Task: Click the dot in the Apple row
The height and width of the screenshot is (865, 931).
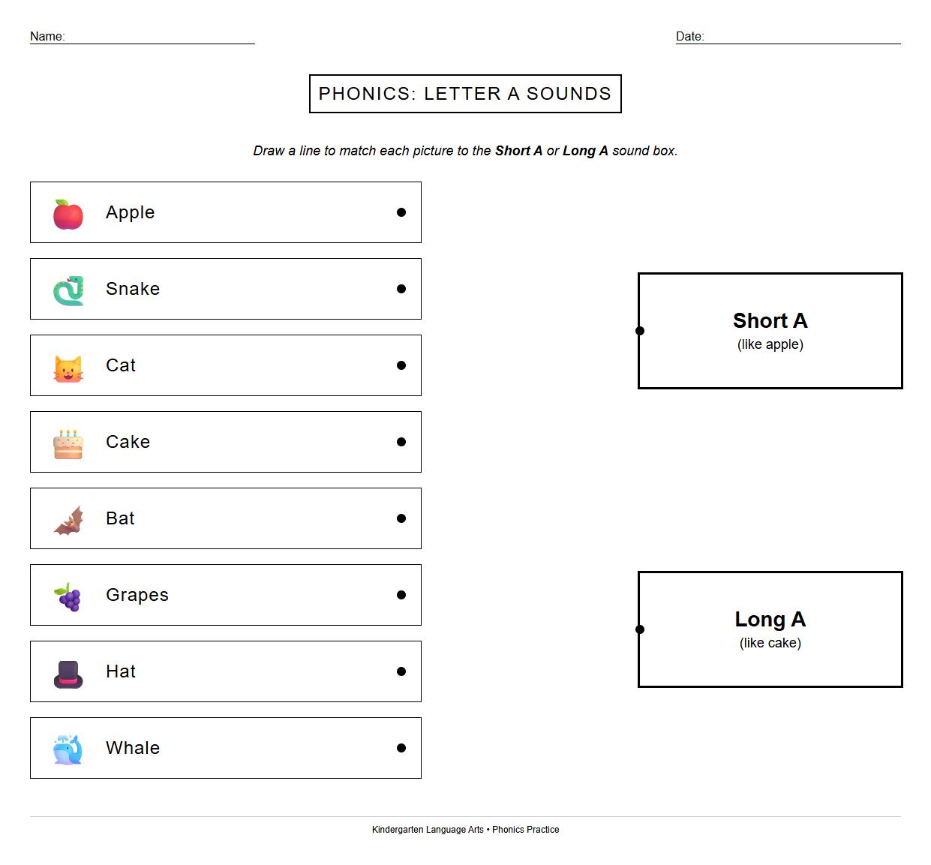Action: 401,212
